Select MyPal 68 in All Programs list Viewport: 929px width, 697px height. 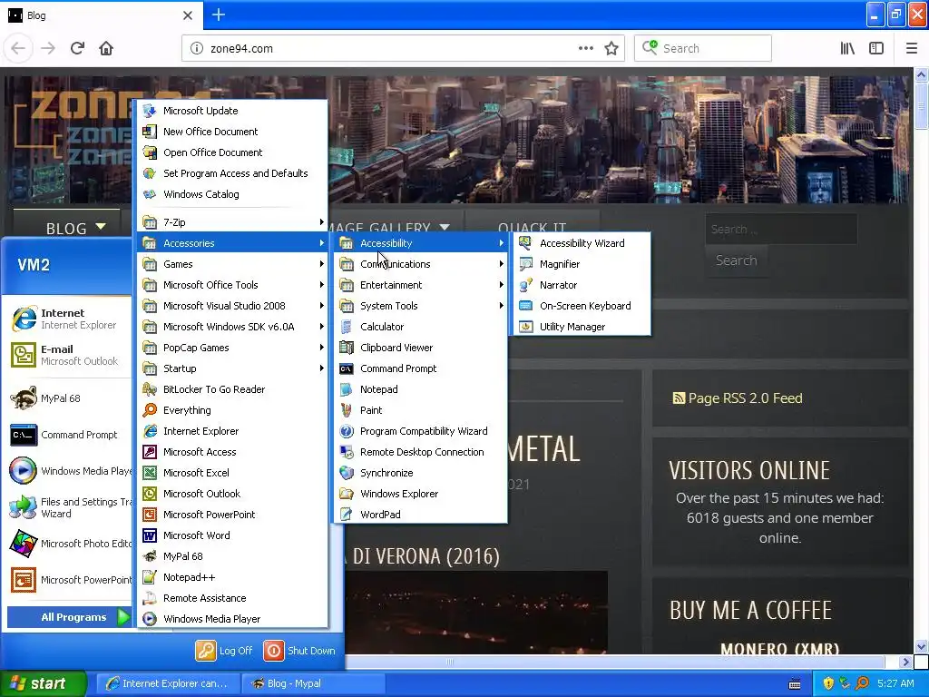[232, 556]
